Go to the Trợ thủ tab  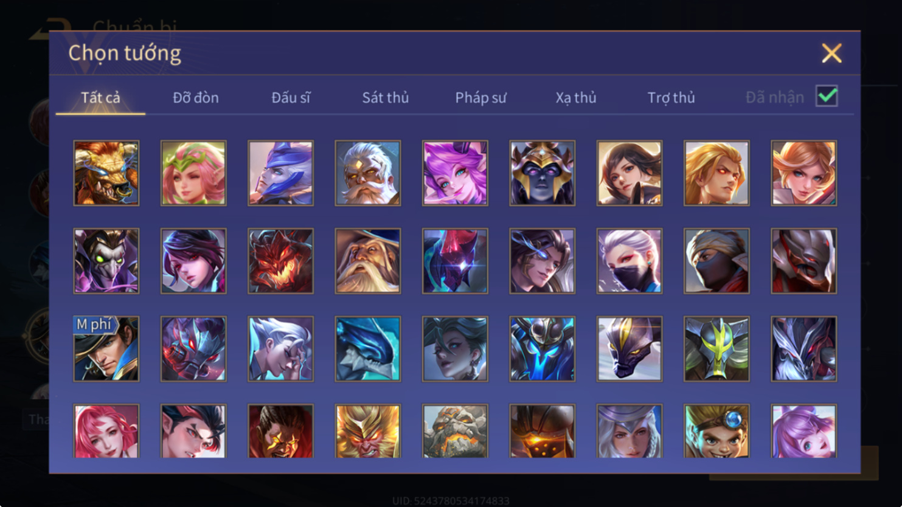tap(671, 97)
